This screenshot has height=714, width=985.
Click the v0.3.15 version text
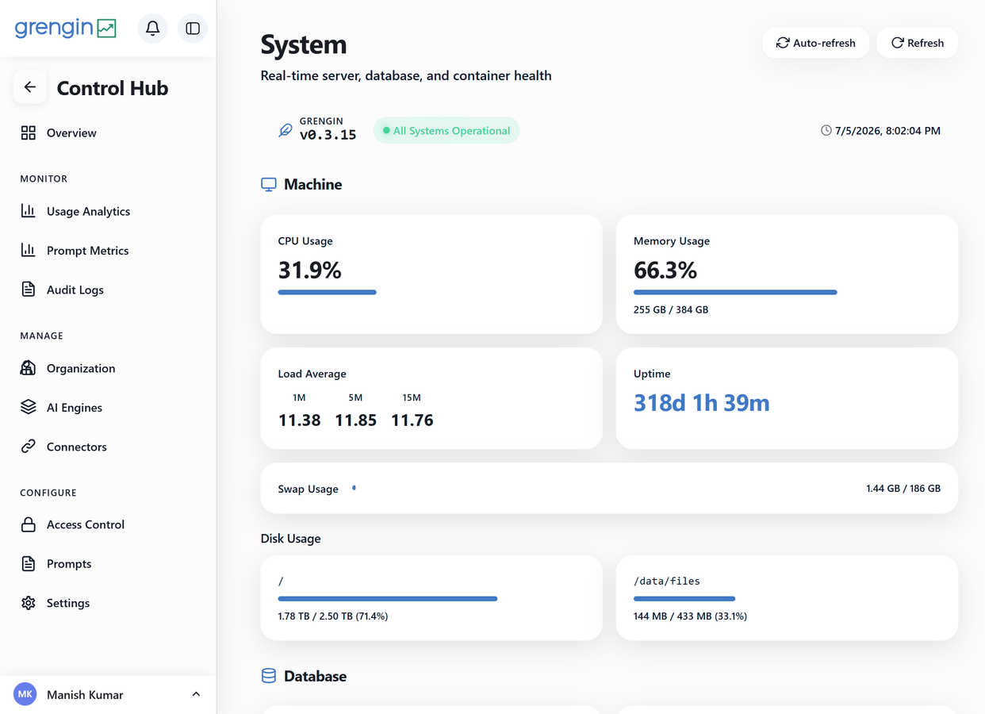click(x=328, y=135)
